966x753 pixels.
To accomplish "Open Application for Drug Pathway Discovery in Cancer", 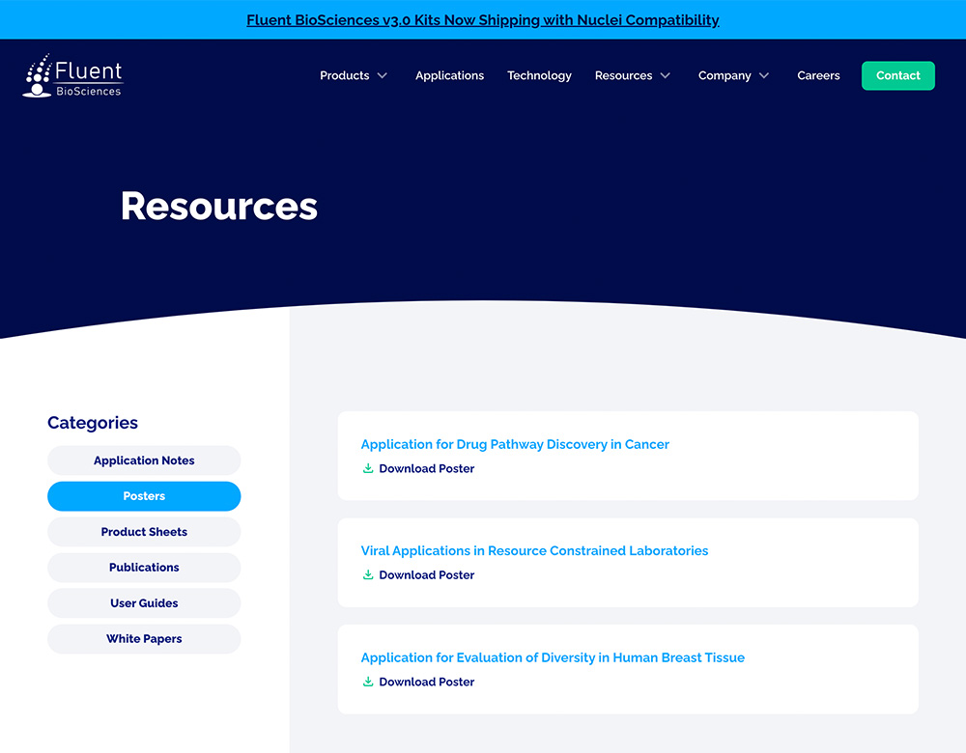I will coord(514,444).
